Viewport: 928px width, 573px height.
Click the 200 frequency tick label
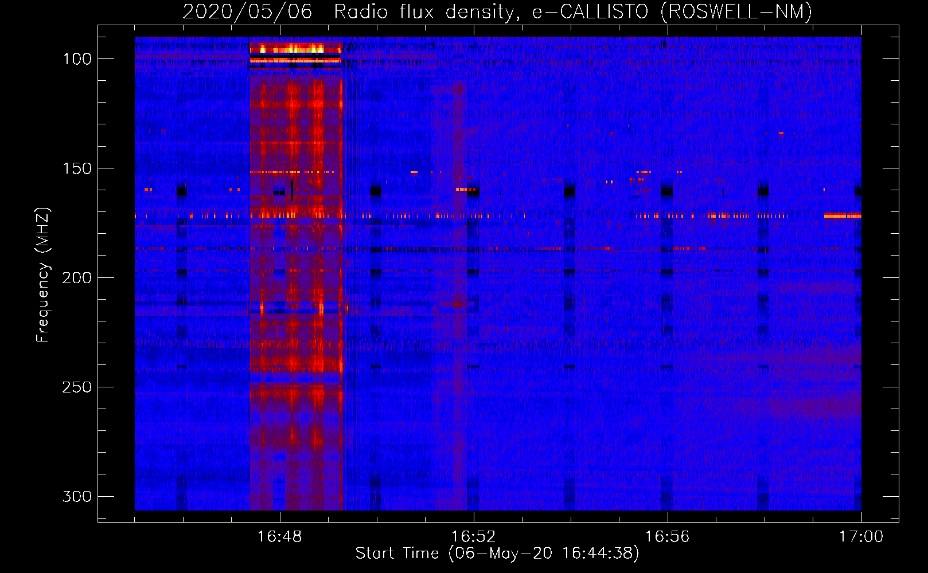(77, 278)
